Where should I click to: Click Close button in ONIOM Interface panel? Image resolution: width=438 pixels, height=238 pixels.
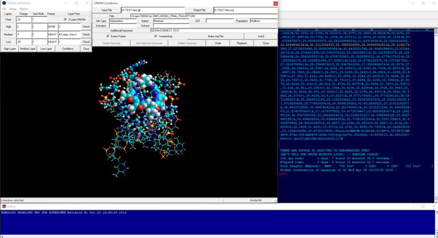coord(86,48)
